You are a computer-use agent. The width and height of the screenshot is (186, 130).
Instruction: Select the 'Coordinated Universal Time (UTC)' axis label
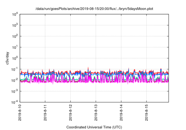click(x=94, y=127)
